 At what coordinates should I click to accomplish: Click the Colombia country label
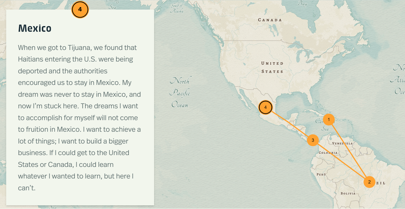click(x=328, y=153)
